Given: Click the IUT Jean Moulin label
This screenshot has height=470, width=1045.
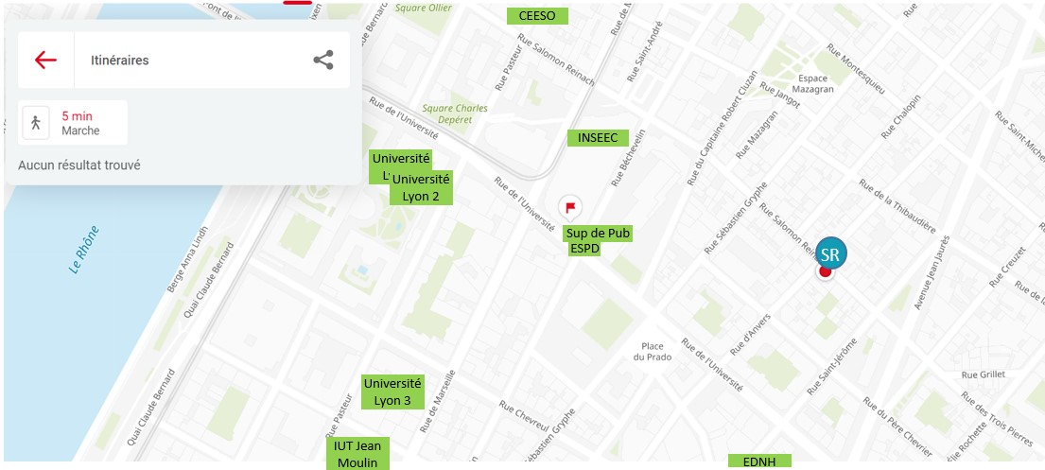Looking at the screenshot, I should click(x=357, y=454).
